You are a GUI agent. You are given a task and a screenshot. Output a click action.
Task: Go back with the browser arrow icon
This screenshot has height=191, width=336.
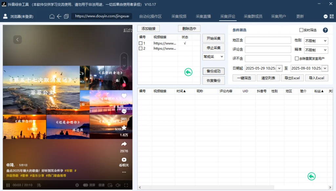pos(59,16)
